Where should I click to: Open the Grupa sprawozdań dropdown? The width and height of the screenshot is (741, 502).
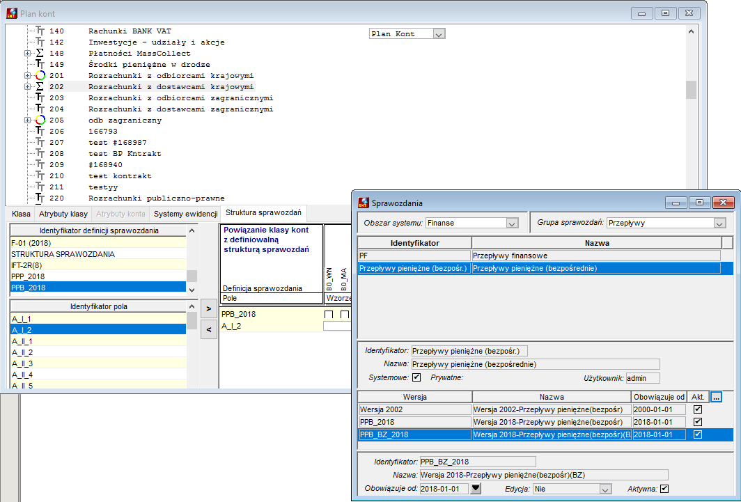(719, 223)
